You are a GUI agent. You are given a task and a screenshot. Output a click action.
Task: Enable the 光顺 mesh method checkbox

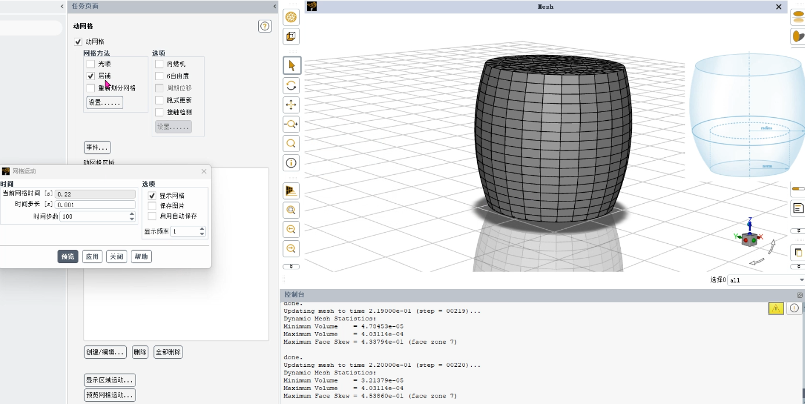(91, 64)
